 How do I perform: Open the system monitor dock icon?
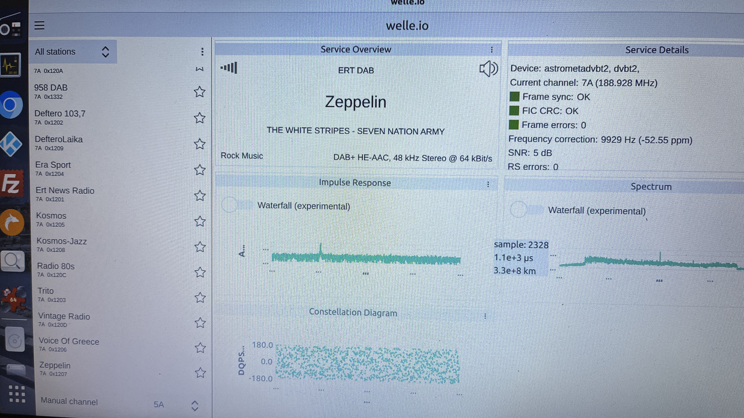10,65
